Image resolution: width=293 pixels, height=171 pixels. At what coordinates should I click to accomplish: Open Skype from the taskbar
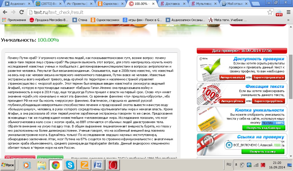click(70, 165)
